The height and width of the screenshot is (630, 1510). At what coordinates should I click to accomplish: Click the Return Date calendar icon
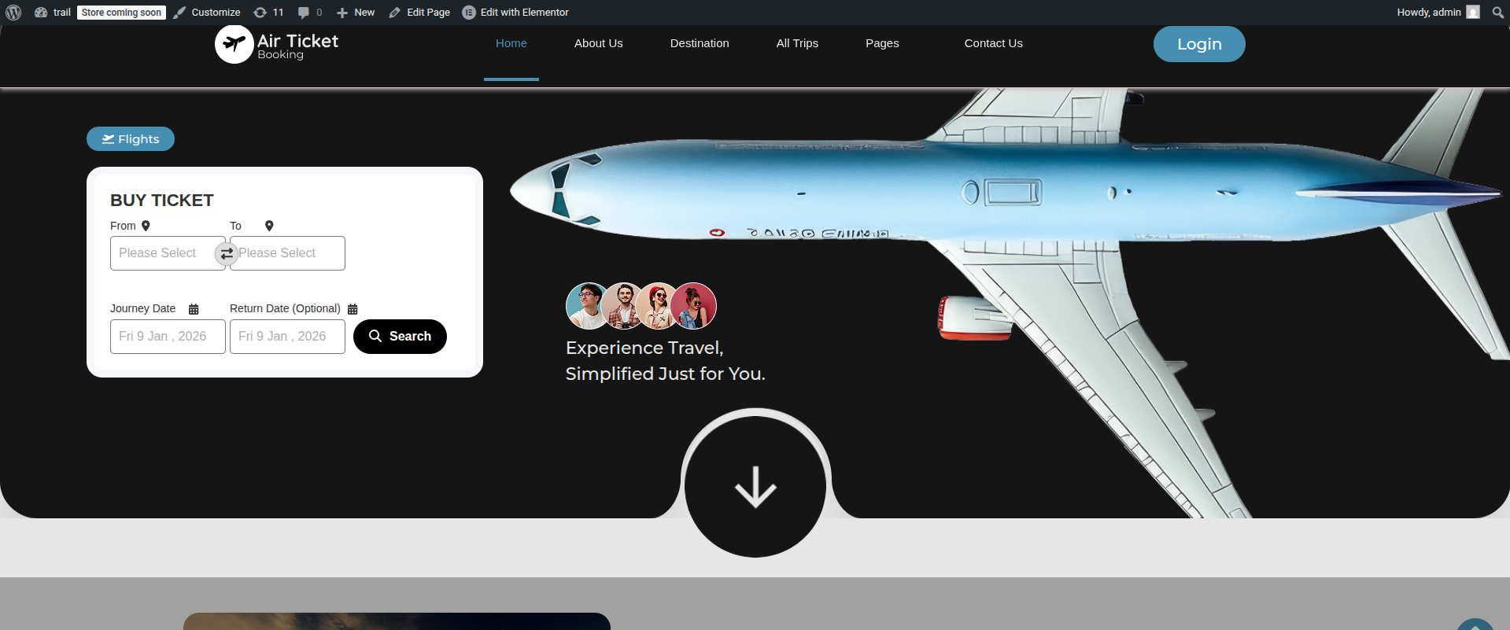click(x=353, y=309)
